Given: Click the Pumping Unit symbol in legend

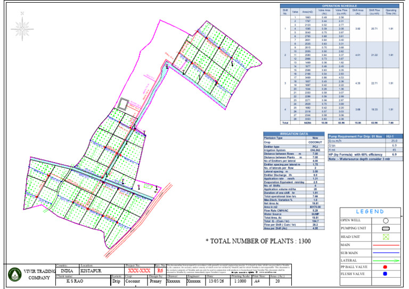Looking at the screenshot, I should [x=386, y=228].
